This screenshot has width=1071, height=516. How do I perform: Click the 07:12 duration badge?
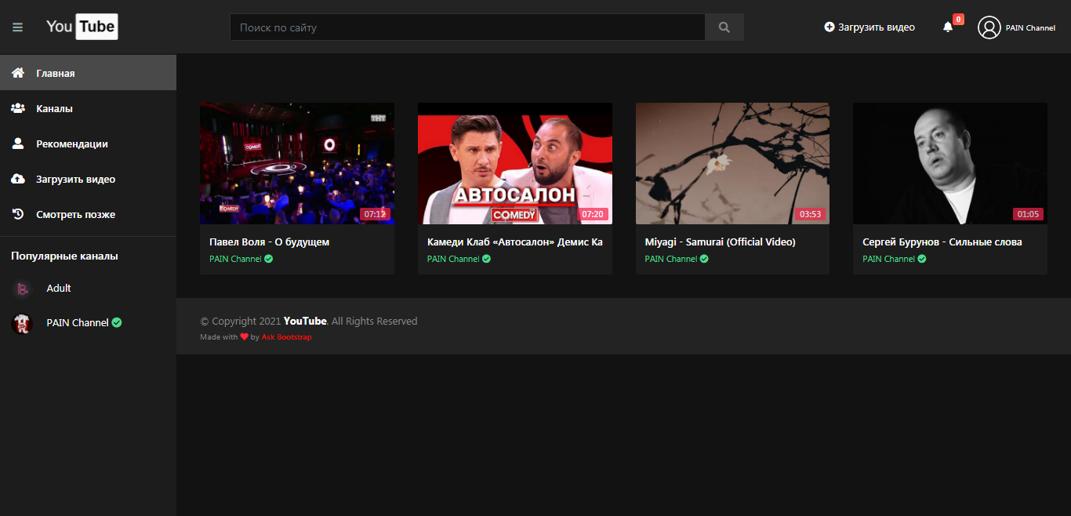[375, 214]
